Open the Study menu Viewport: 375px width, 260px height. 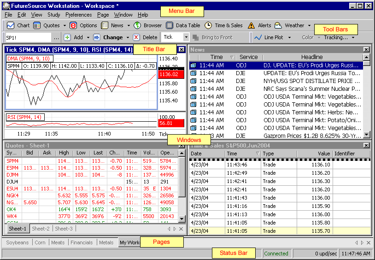pyautogui.click(x=53, y=15)
